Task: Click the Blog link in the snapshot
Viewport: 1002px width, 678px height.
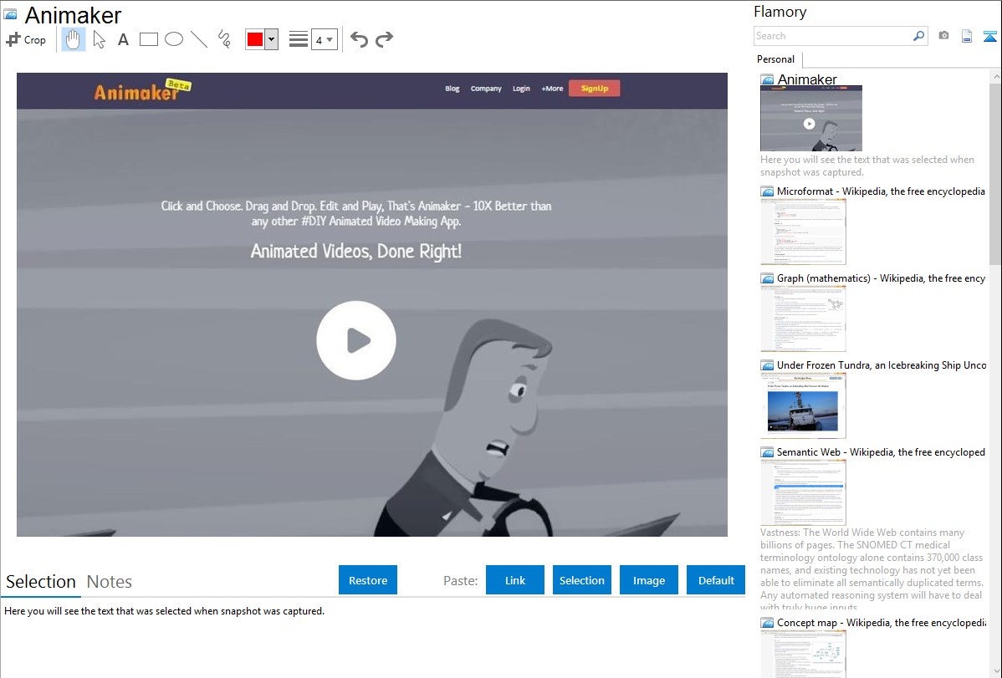Action: (452, 89)
